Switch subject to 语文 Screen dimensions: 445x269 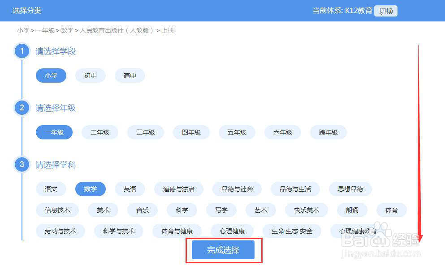coord(51,189)
